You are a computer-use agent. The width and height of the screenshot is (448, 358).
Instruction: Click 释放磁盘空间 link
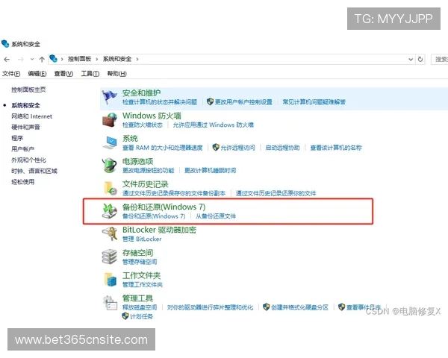(140, 307)
